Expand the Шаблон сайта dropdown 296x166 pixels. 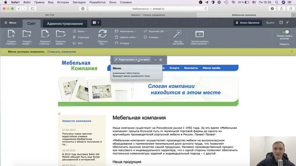click(x=126, y=37)
